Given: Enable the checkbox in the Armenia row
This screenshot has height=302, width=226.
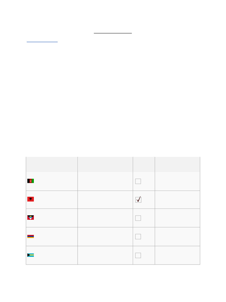Looking at the screenshot, I should pos(138,237).
